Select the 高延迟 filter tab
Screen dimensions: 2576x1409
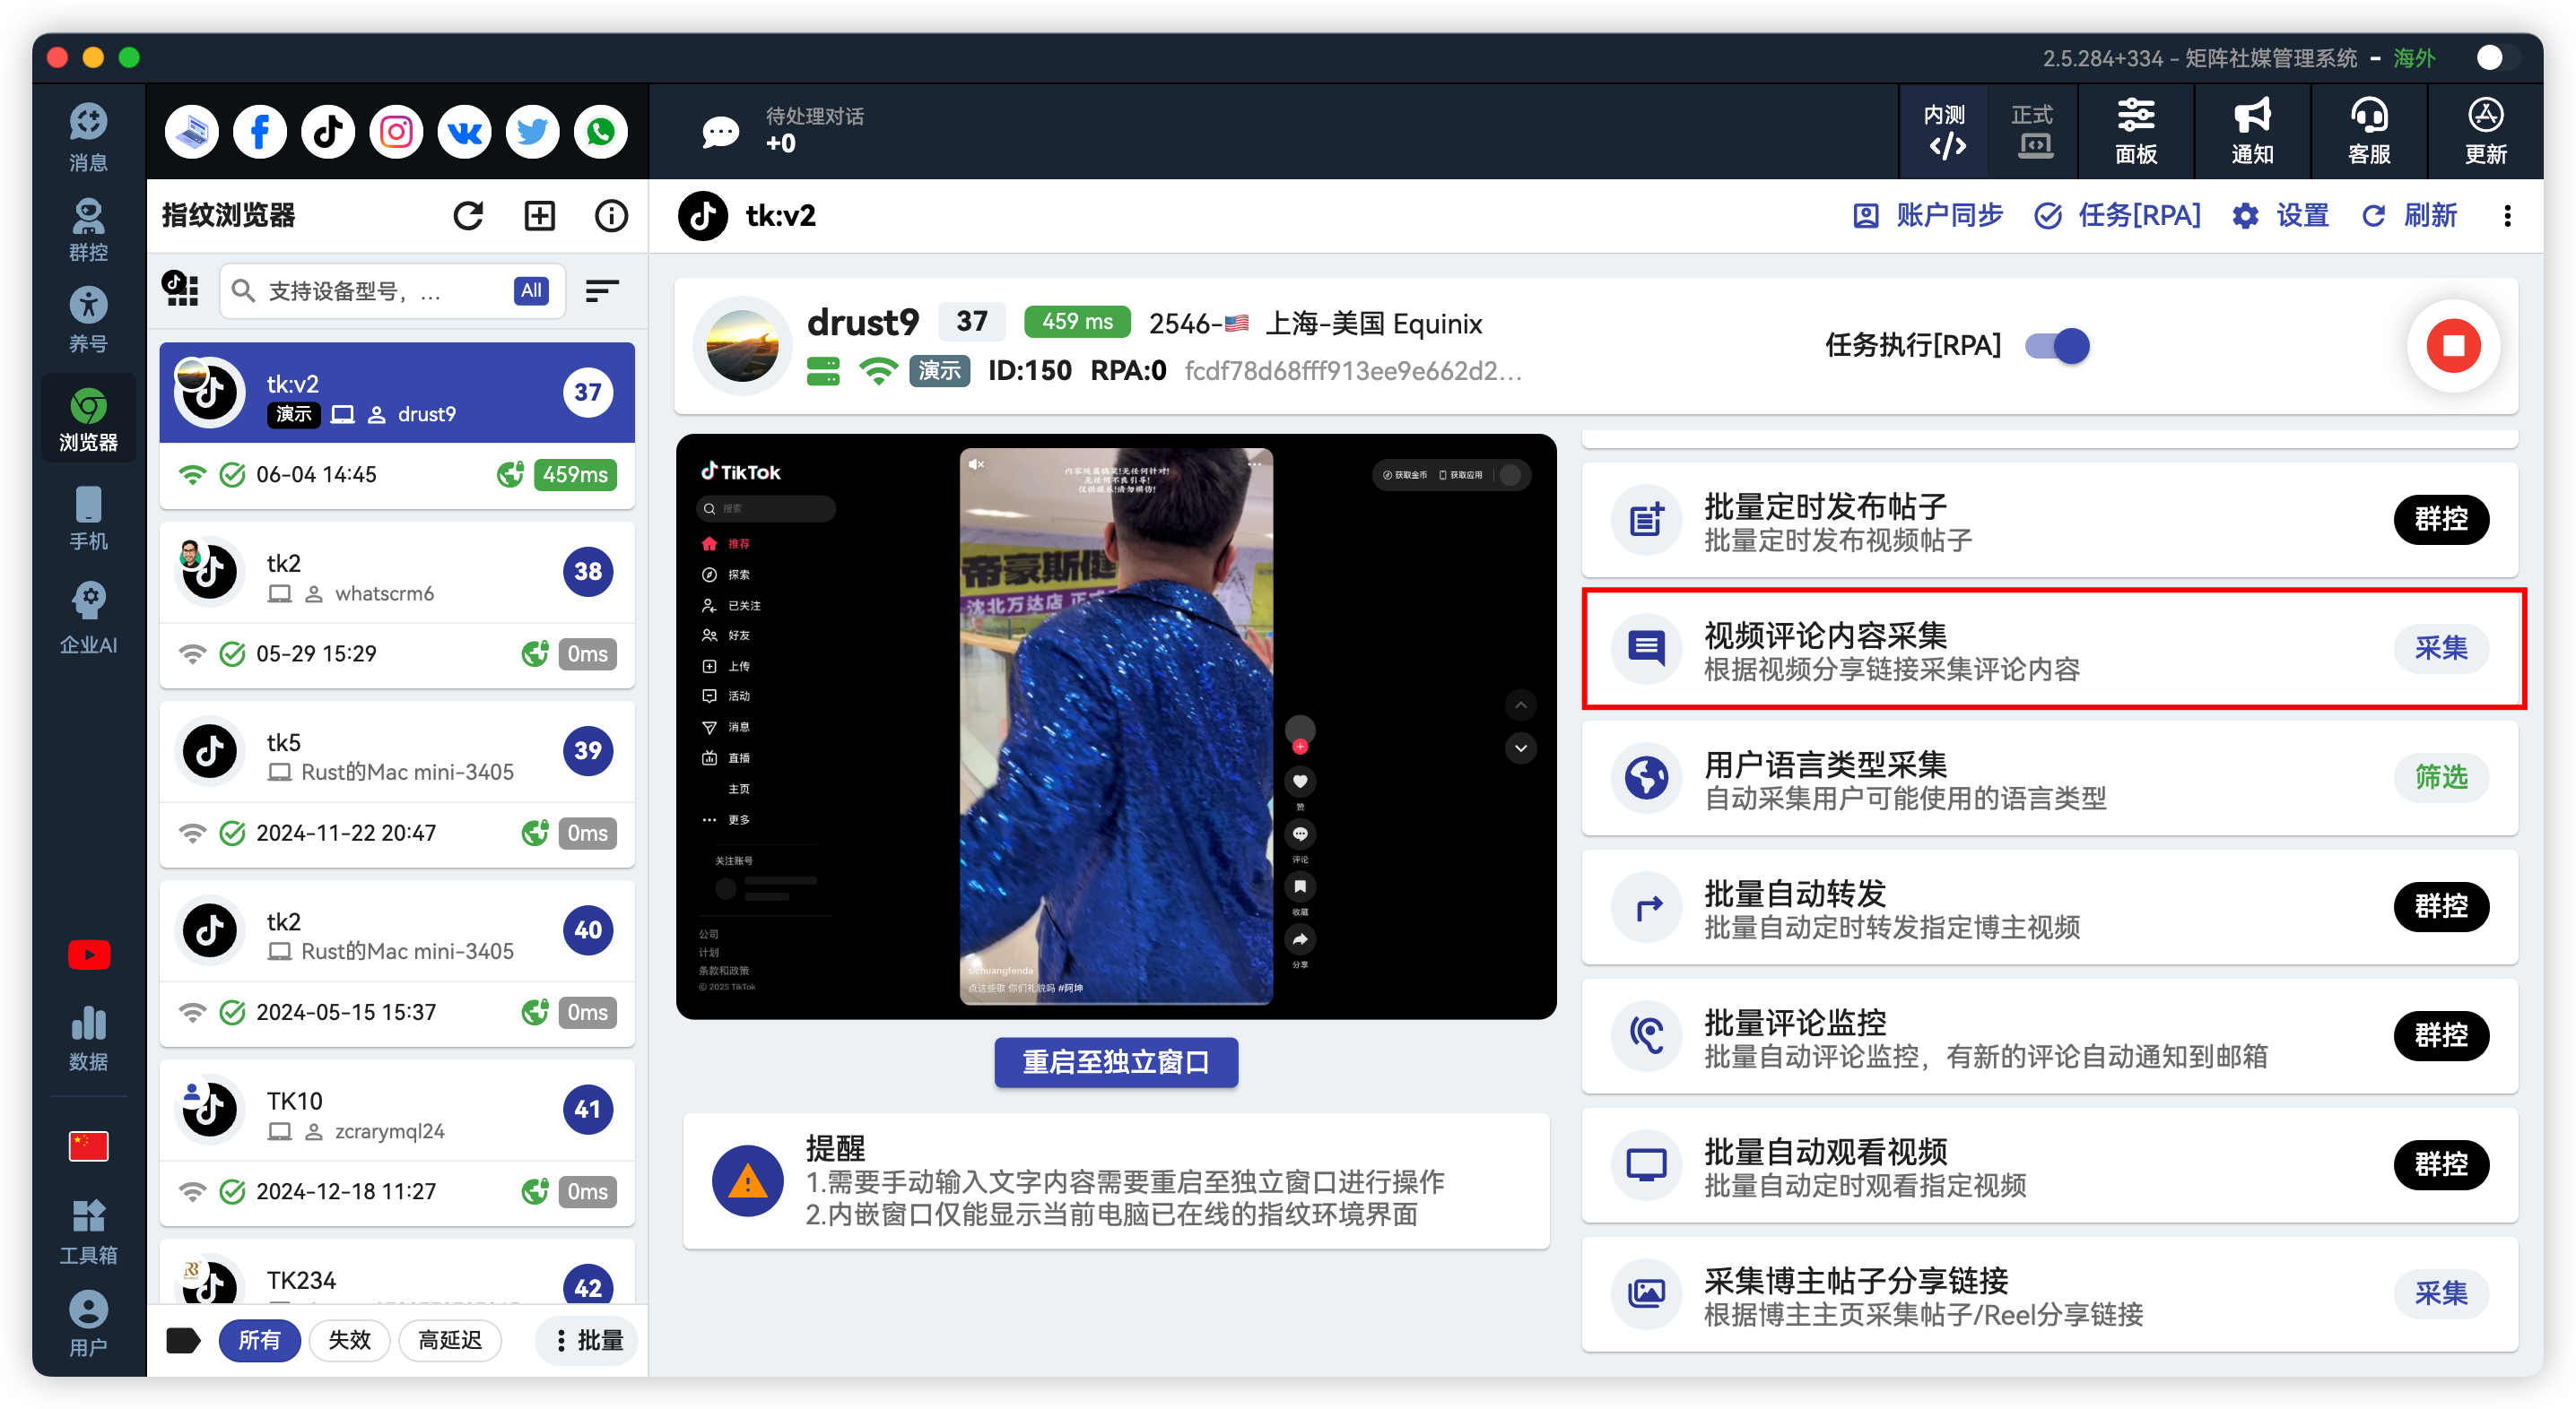[x=450, y=1340]
